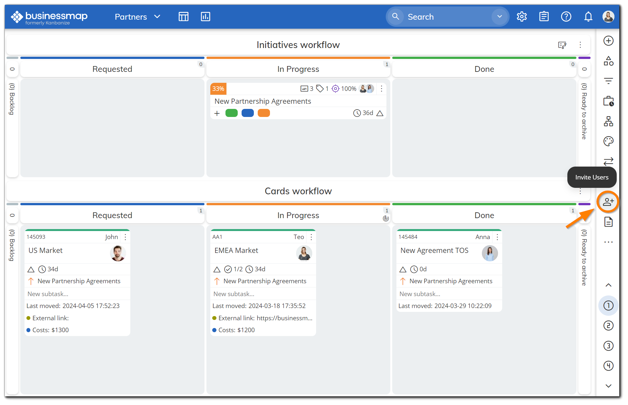The height and width of the screenshot is (405, 628).
Task: Click the Invite Users tooltip button
Action: pyautogui.click(x=592, y=177)
